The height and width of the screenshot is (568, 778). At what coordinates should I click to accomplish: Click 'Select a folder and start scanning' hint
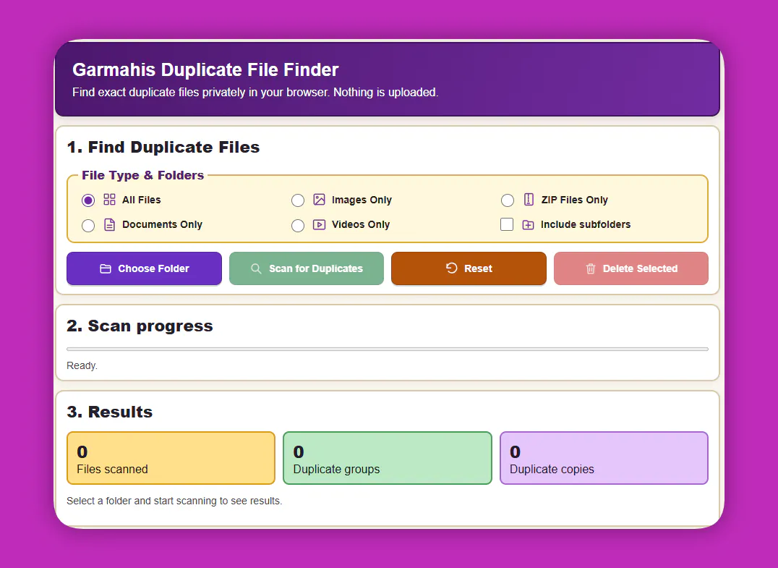tap(174, 501)
